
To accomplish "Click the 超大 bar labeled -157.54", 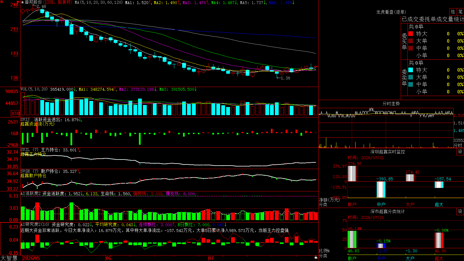I will click(x=439, y=185).
